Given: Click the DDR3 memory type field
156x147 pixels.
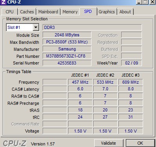Looking at the screenshot, I should tap(92, 27).
